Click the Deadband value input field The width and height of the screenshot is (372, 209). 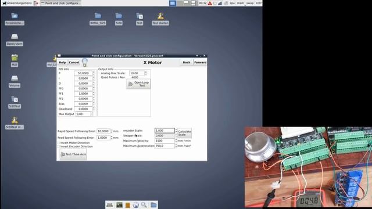pos(83,109)
